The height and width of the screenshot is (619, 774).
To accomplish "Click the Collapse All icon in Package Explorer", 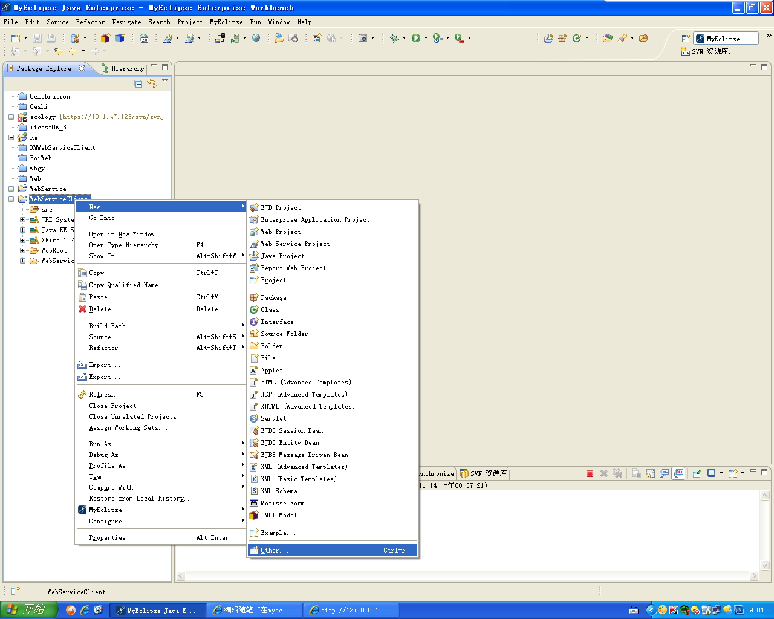I will coord(138,83).
